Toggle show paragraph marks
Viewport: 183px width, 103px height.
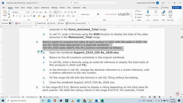[x=75, y=12]
